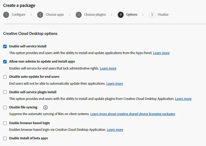Go to the Choose plugins step label

pos(95,14)
